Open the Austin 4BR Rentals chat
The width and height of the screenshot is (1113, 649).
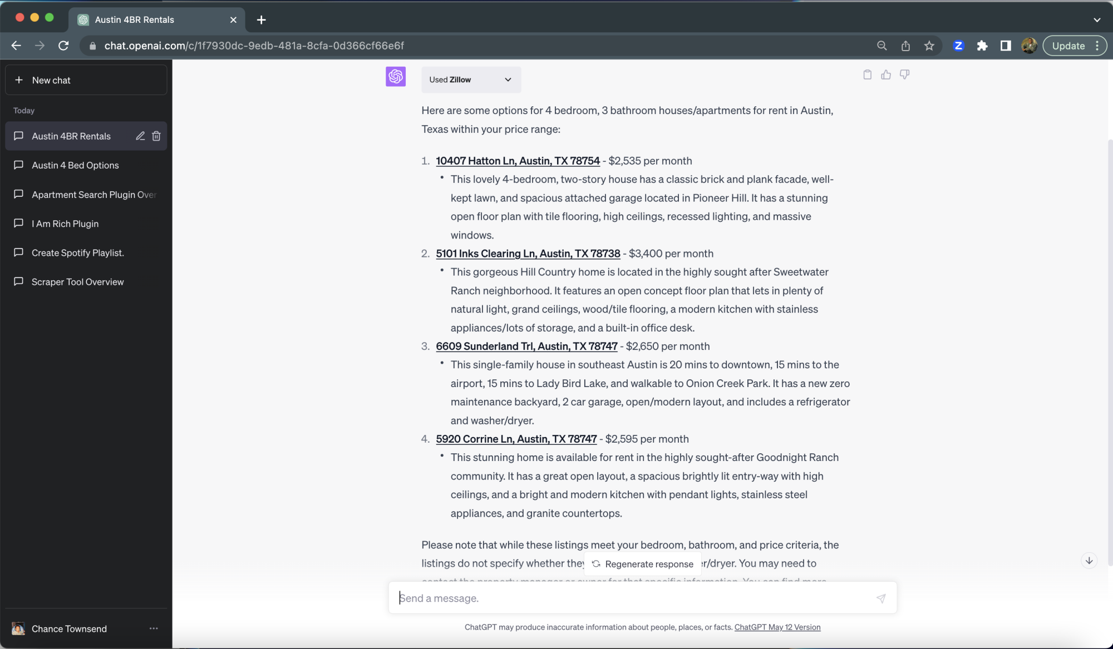[x=70, y=136]
